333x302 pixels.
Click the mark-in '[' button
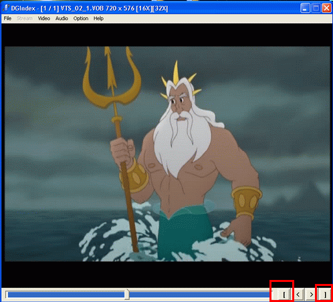(284, 295)
